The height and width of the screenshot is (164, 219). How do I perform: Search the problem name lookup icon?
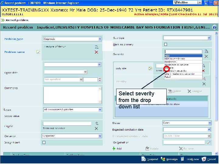pyautogui.click(x=96, y=47)
